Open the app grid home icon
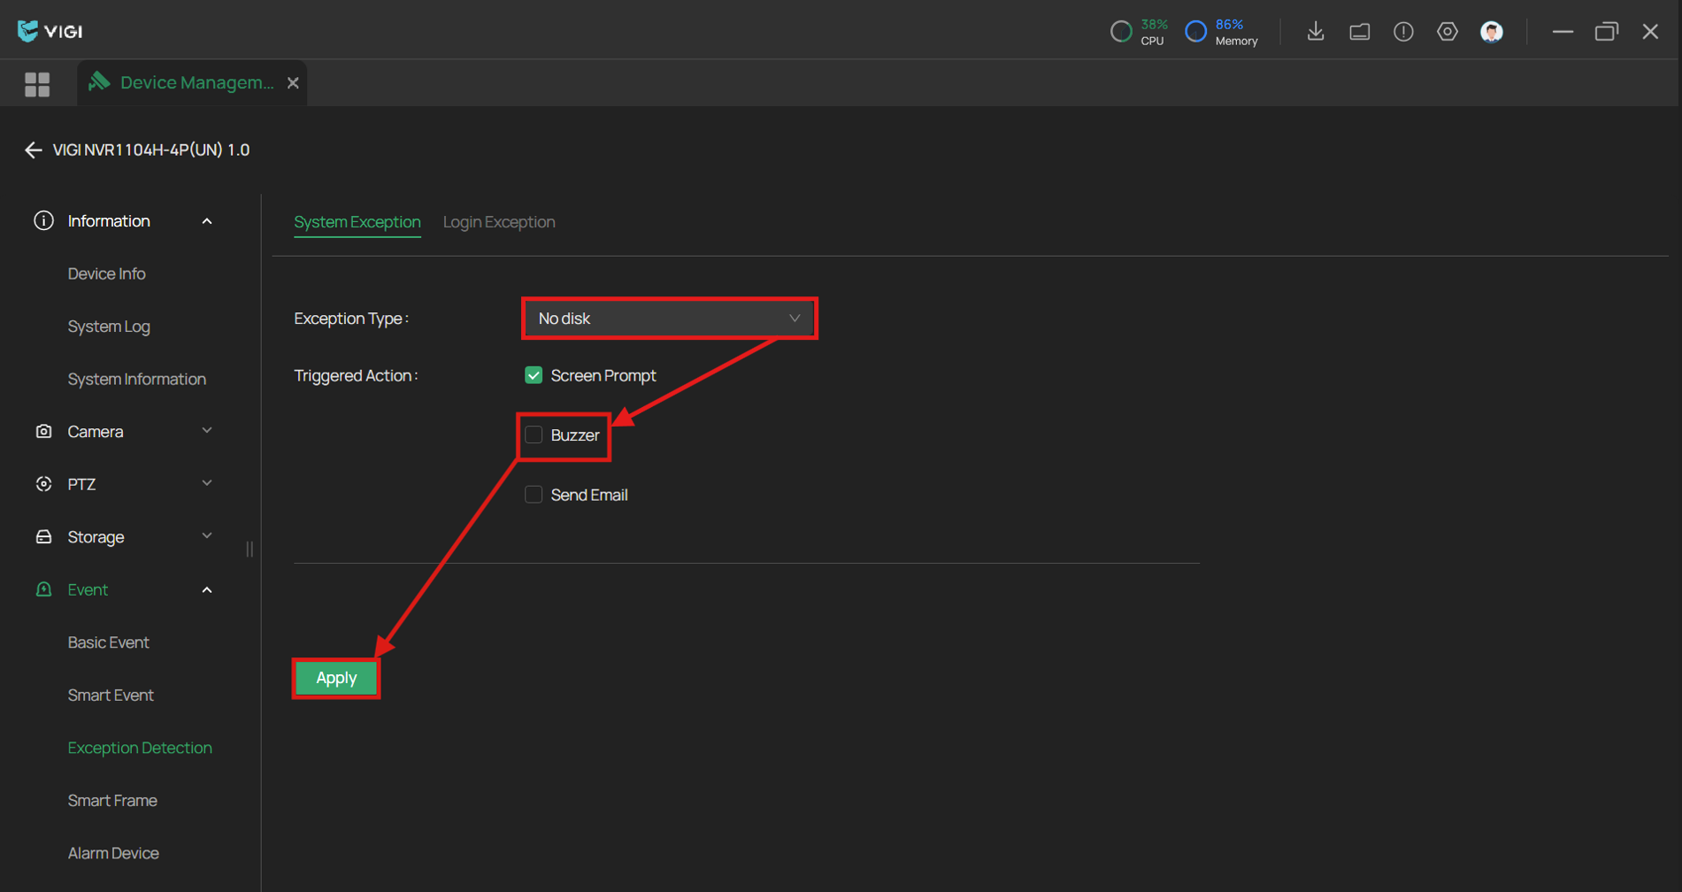This screenshot has width=1682, height=892. pos(37,84)
